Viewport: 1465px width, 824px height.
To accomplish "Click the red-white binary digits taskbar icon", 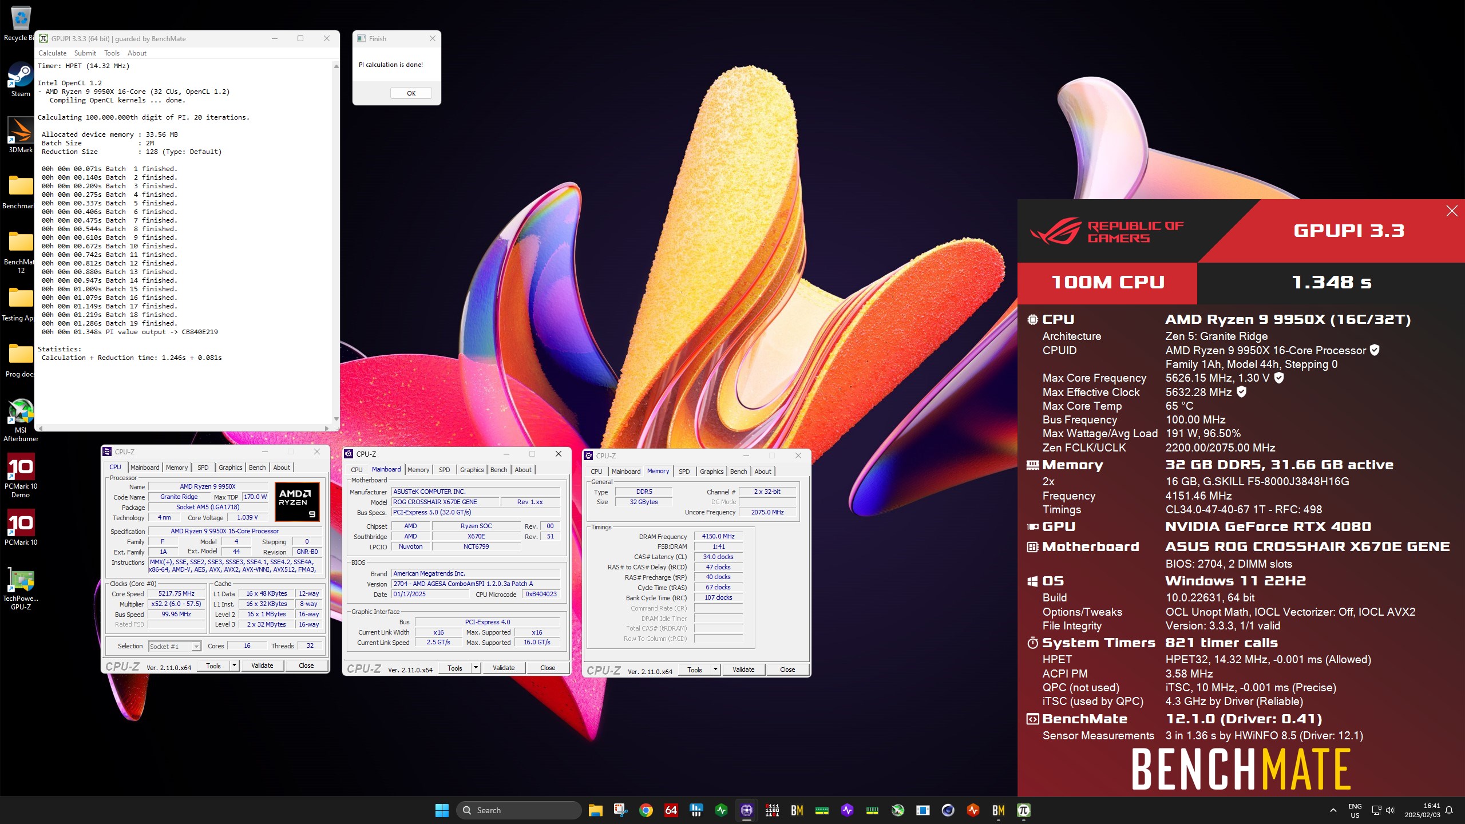I will pyautogui.click(x=771, y=810).
